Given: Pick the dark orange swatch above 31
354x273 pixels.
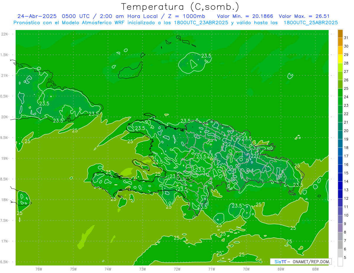Looking at the screenshot, I should point(340,34).
